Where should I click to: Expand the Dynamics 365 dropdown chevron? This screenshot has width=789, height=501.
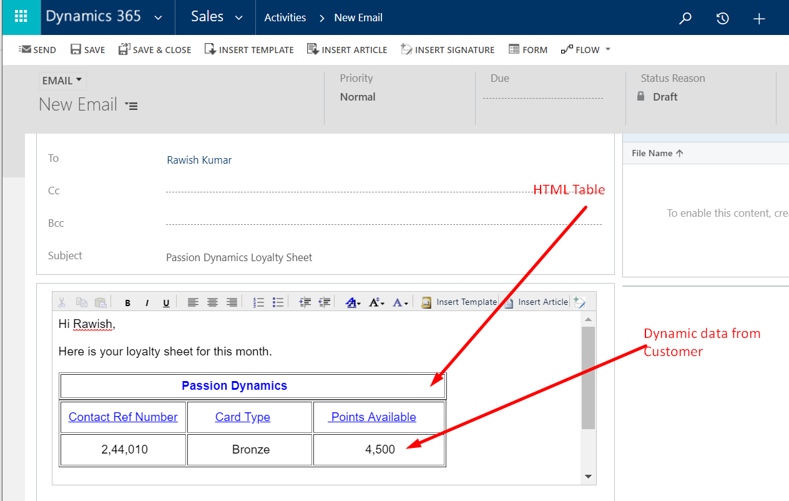[x=159, y=18]
